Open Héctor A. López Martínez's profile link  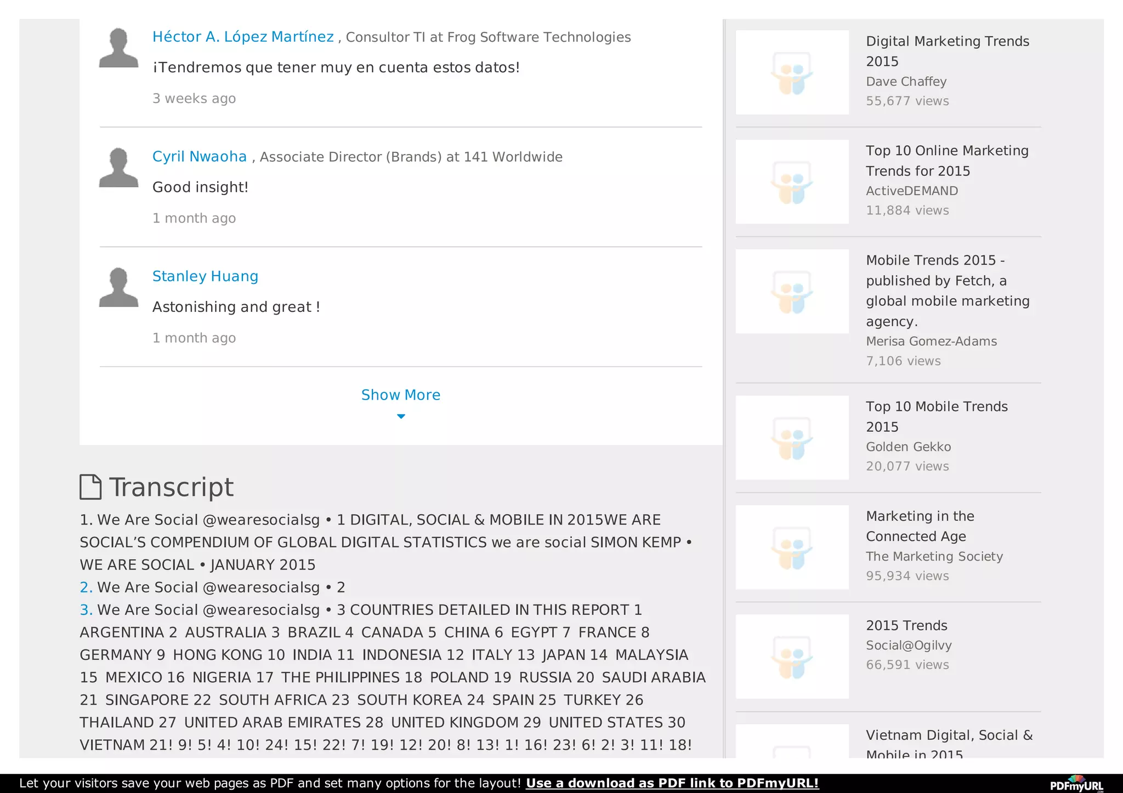(x=243, y=37)
